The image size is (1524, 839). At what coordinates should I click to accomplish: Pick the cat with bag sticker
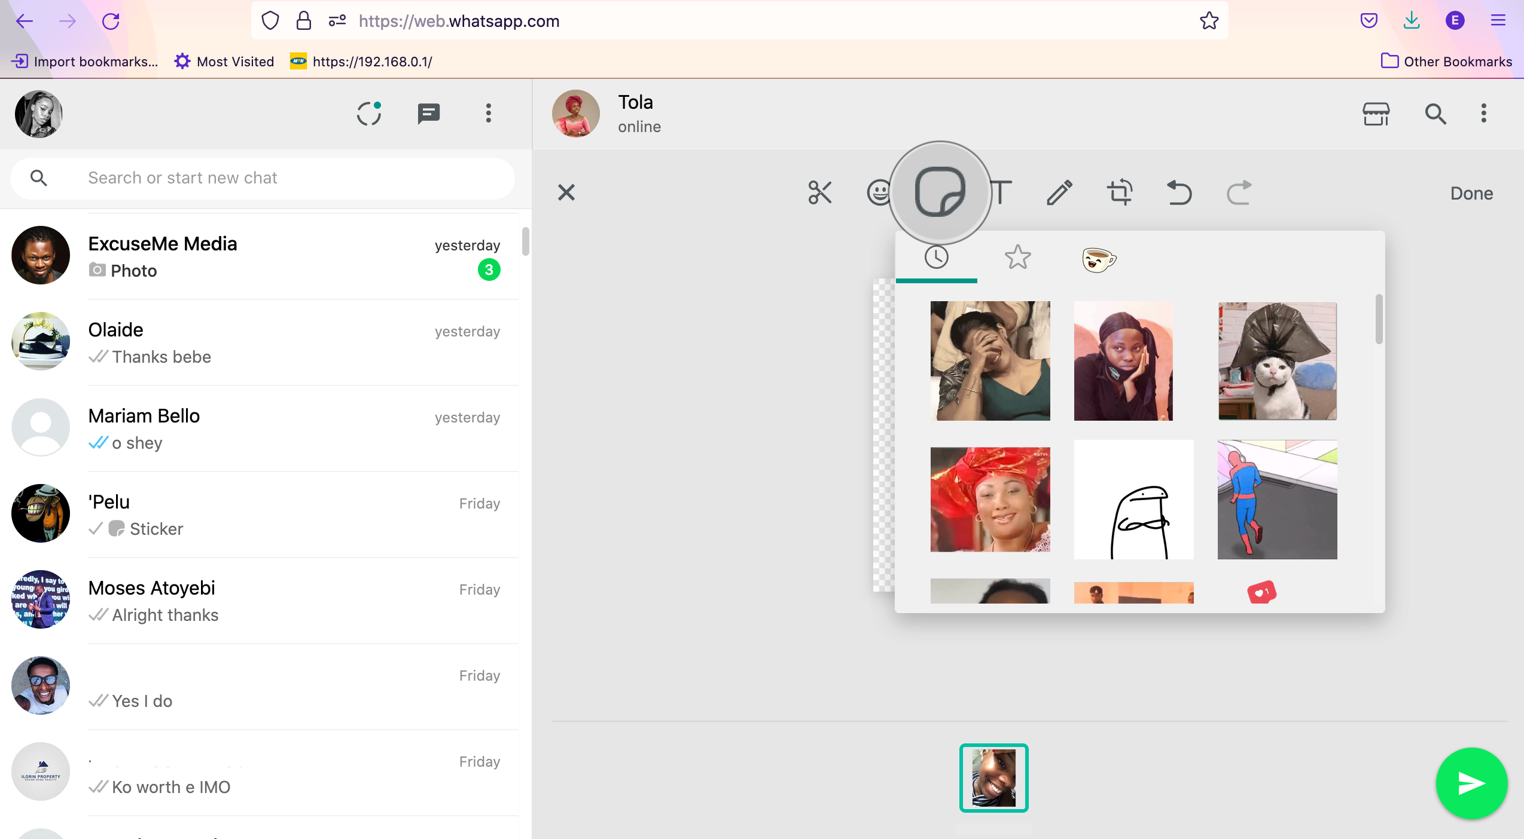pyautogui.click(x=1277, y=361)
